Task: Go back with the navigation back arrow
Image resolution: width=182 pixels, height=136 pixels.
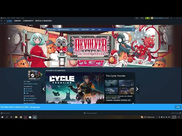Action: coord(1,21)
